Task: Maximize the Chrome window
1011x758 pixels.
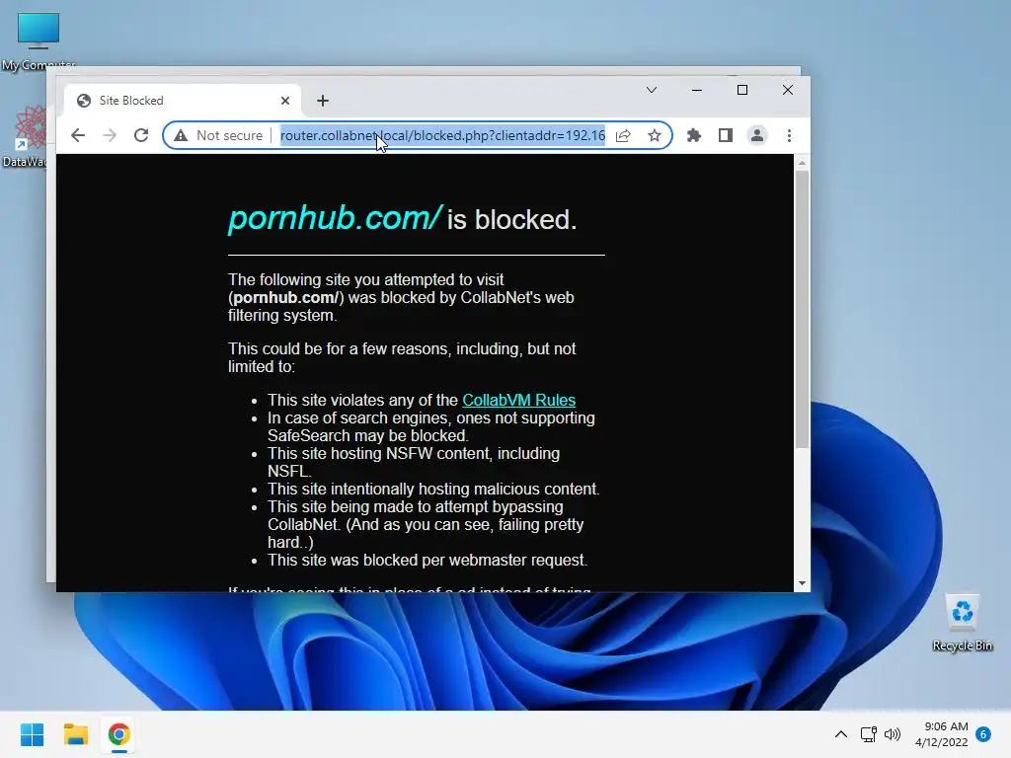Action: coord(742,90)
